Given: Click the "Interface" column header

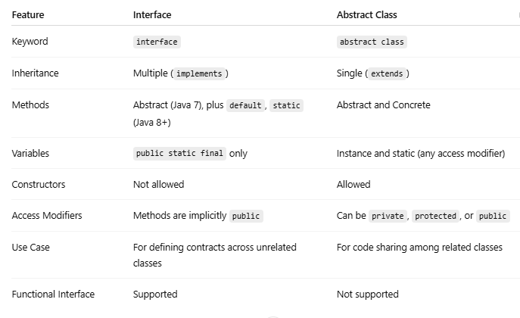Looking at the screenshot, I should coord(152,15).
